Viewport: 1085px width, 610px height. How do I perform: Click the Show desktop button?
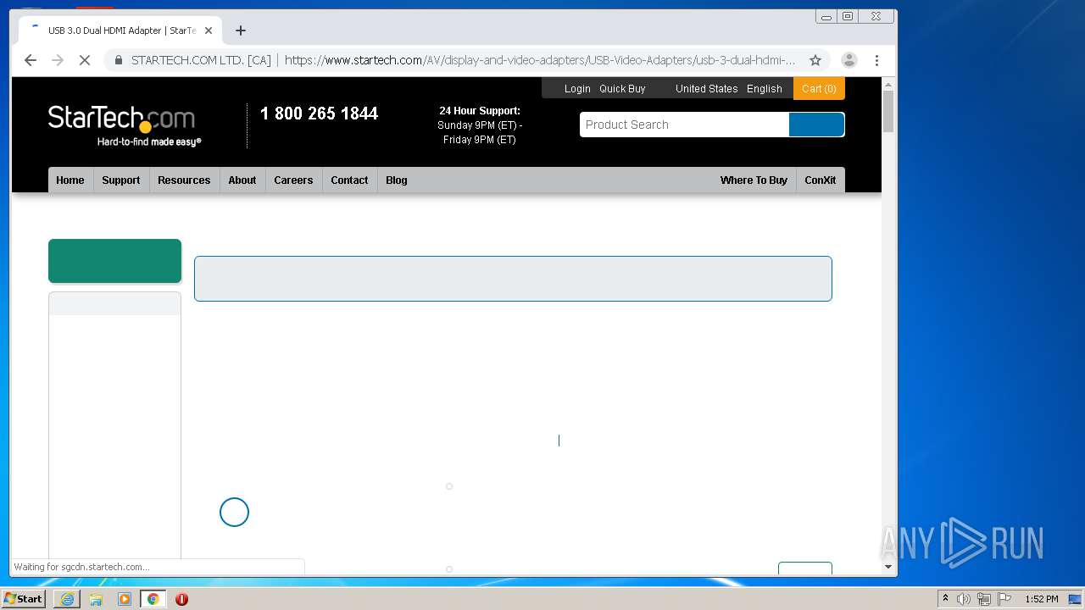(1077, 599)
